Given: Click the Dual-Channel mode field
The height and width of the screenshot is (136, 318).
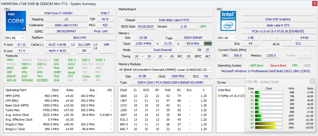Looking at the screenshot, I should tap(163, 50).
